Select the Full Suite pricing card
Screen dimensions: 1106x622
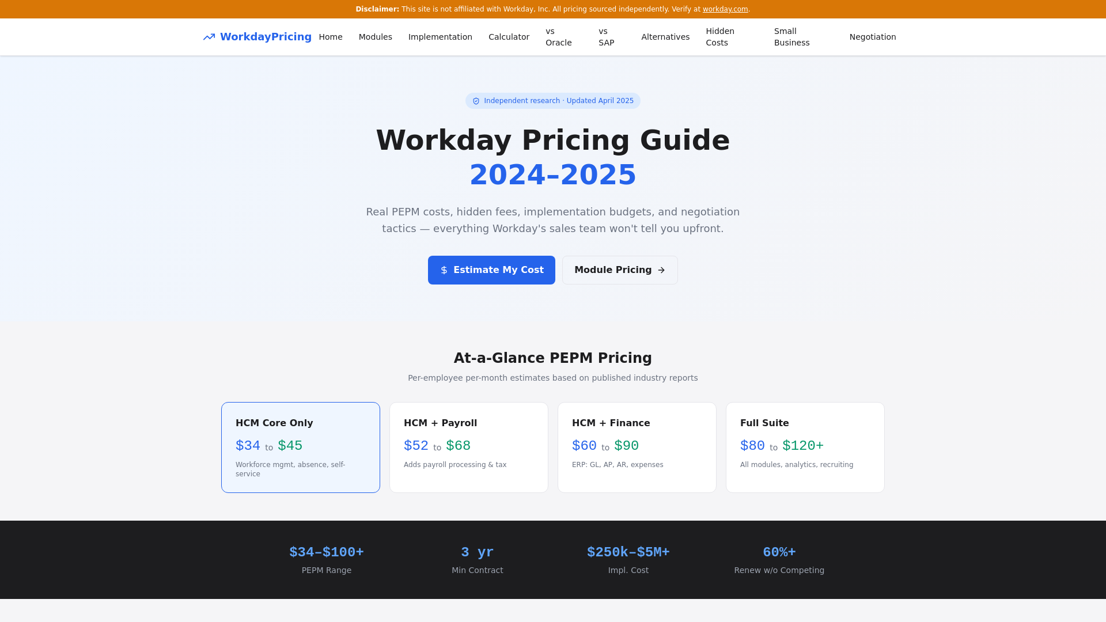805,447
